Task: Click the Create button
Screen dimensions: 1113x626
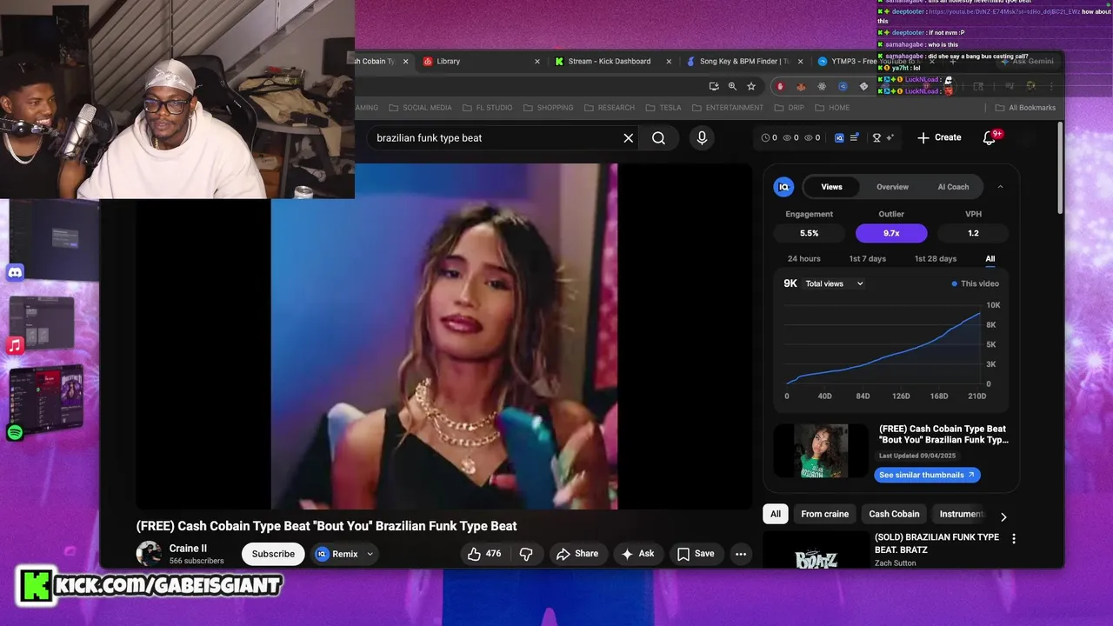Action: (939, 137)
